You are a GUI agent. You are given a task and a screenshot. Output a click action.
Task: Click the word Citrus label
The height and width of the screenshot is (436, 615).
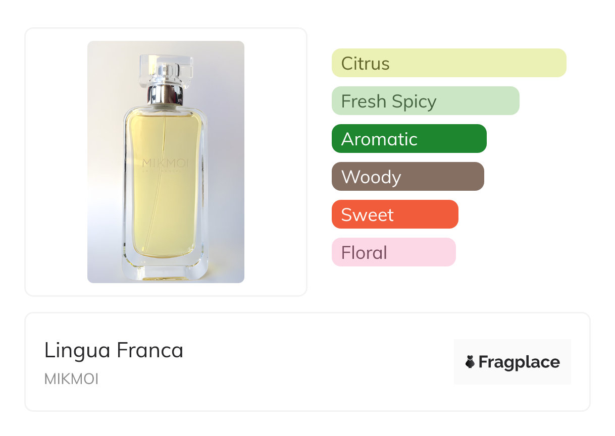pos(365,64)
